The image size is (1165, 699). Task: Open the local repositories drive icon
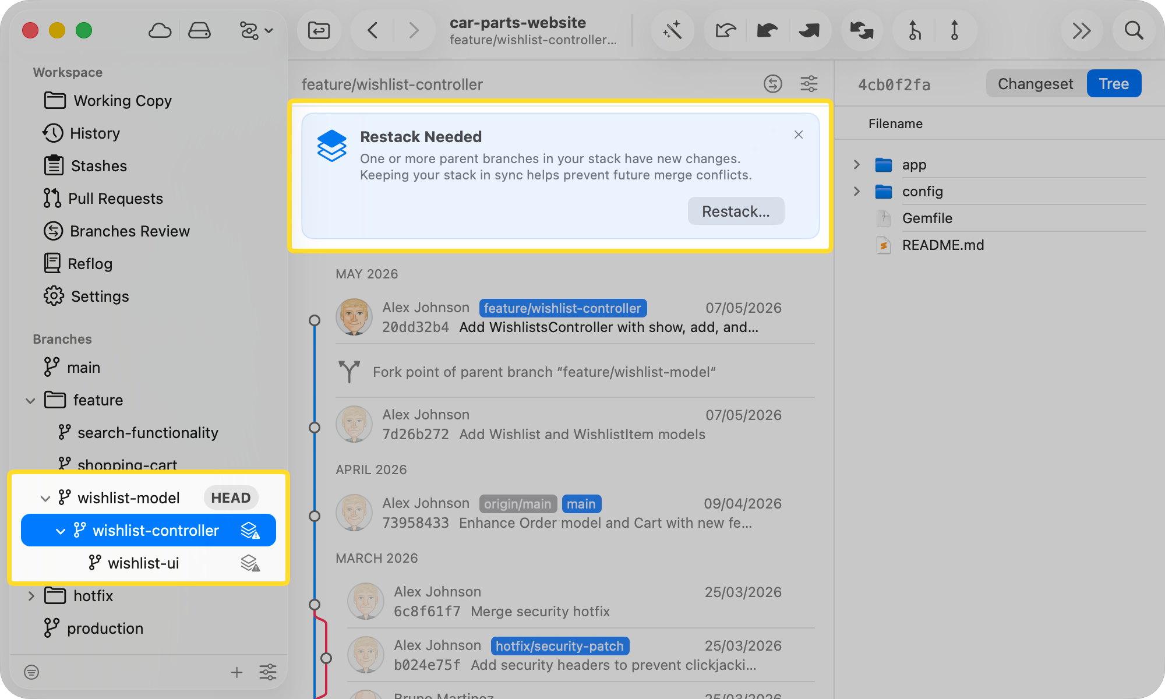click(199, 30)
